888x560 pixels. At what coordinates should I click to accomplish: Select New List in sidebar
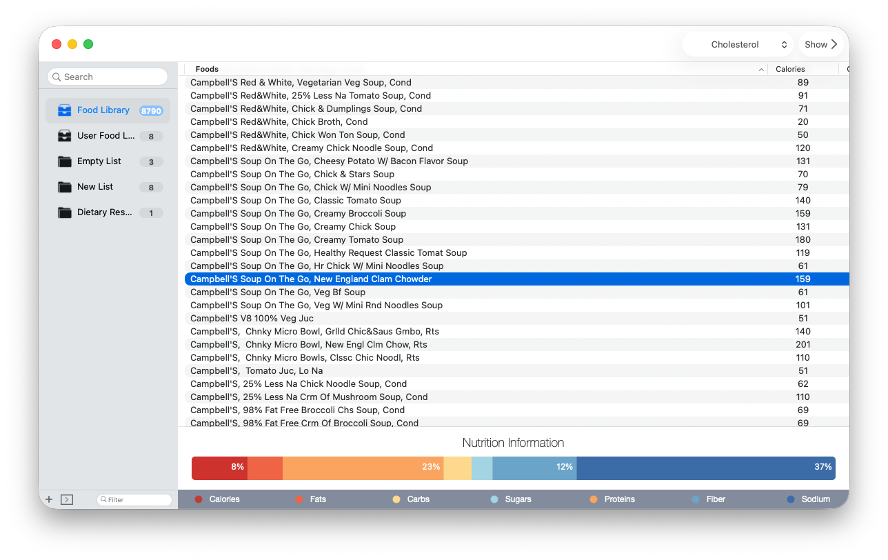click(x=108, y=187)
